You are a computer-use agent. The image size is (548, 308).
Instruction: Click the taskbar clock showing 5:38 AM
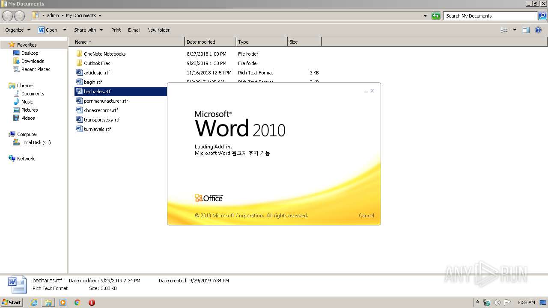click(526, 302)
